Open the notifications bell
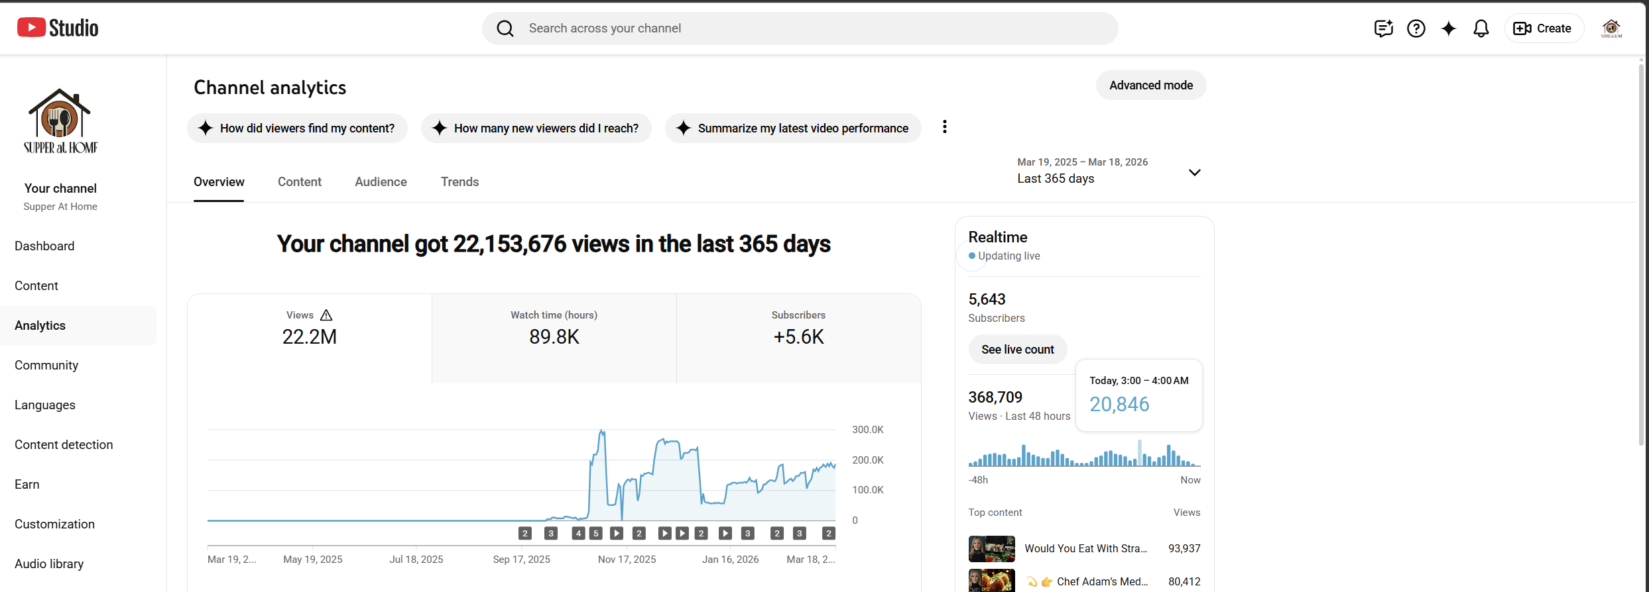Viewport: 1649px width, 592px height. pos(1481,28)
